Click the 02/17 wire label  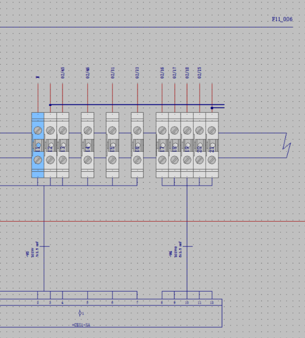click(x=174, y=73)
